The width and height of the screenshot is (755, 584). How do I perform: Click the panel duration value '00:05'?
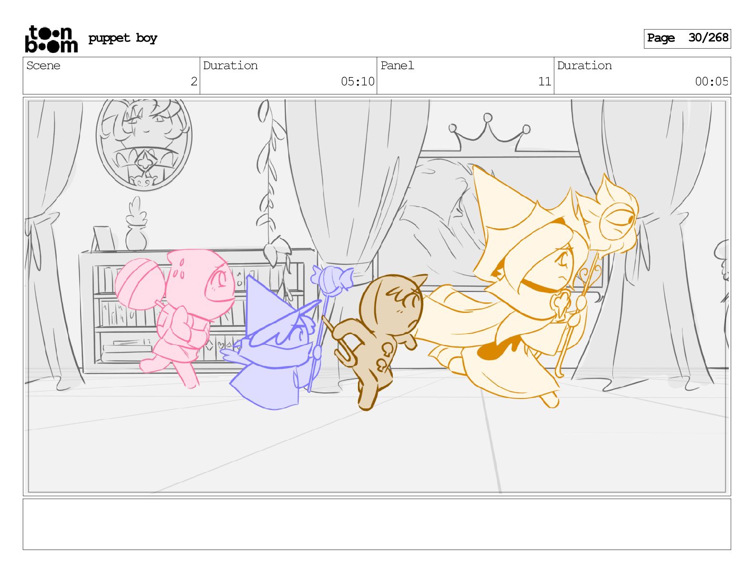click(712, 82)
